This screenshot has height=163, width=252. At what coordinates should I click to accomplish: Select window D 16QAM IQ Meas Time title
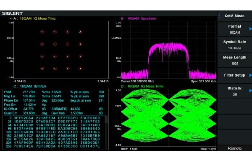(x=142, y=87)
